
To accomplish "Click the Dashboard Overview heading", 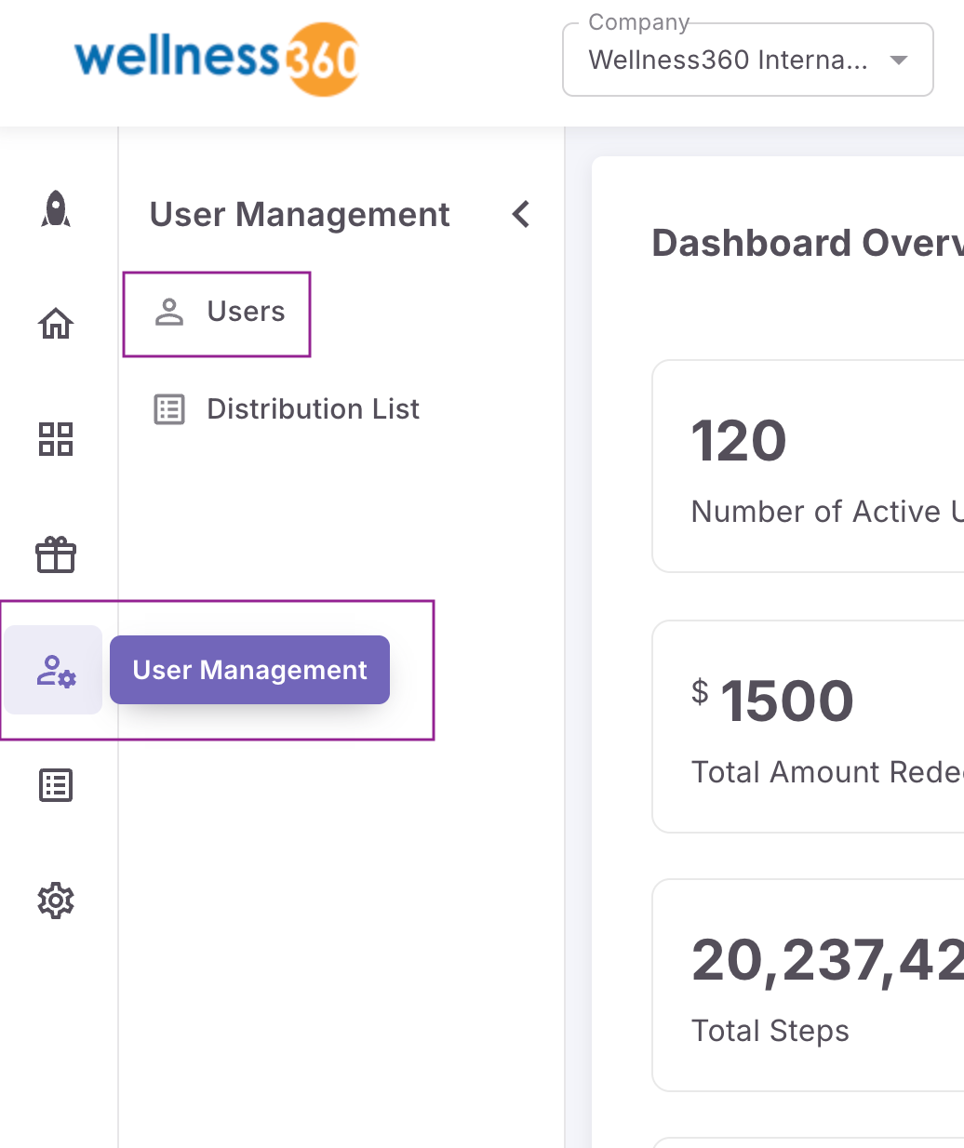I will pyautogui.click(x=808, y=243).
